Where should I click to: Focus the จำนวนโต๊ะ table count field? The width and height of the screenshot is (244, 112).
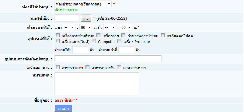click(80, 50)
